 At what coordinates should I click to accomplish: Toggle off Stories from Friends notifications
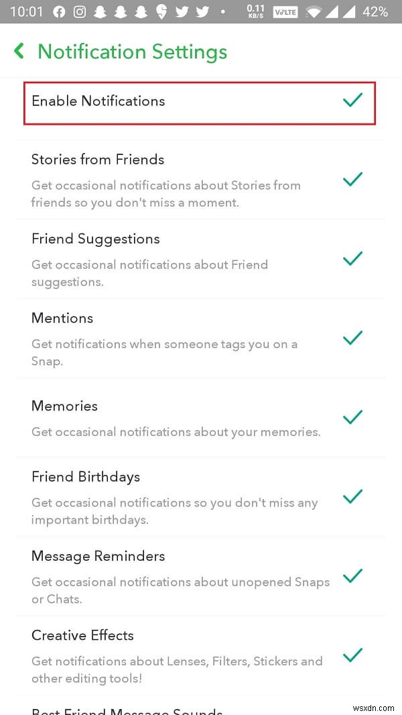(x=352, y=180)
